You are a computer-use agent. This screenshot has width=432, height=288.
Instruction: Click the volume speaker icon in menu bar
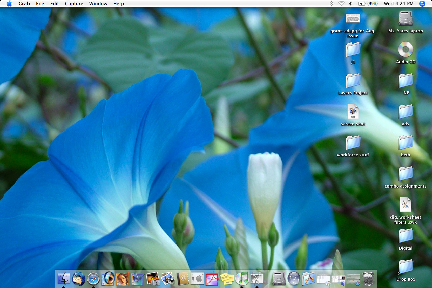pos(351,4)
